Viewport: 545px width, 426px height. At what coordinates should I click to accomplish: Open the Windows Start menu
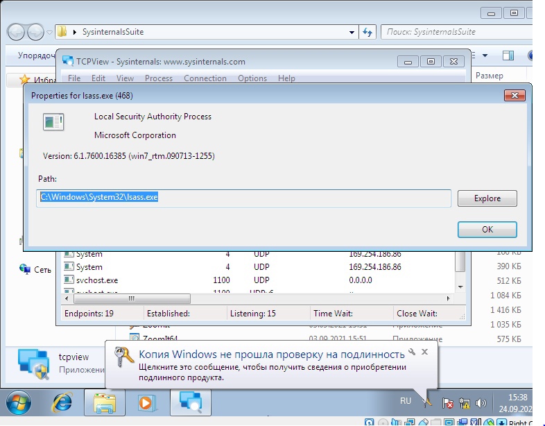click(19, 402)
